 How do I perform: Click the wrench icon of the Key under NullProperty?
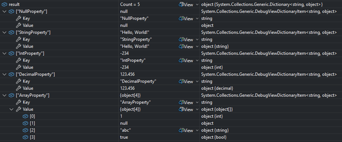[x=19, y=18]
